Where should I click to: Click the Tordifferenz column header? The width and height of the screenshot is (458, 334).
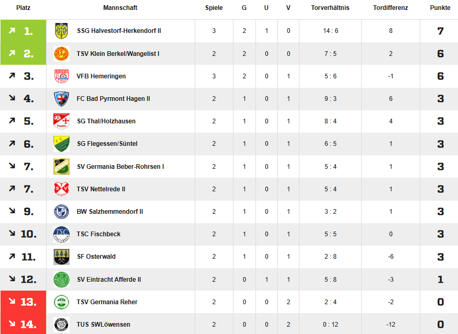(x=390, y=8)
